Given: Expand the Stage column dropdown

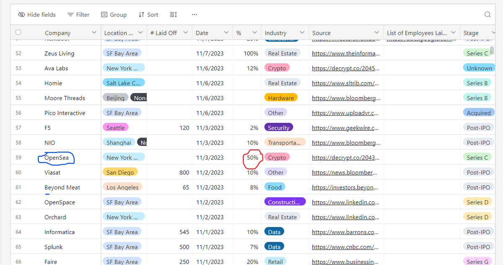Looking at the screenshot, I should point(493,33).
